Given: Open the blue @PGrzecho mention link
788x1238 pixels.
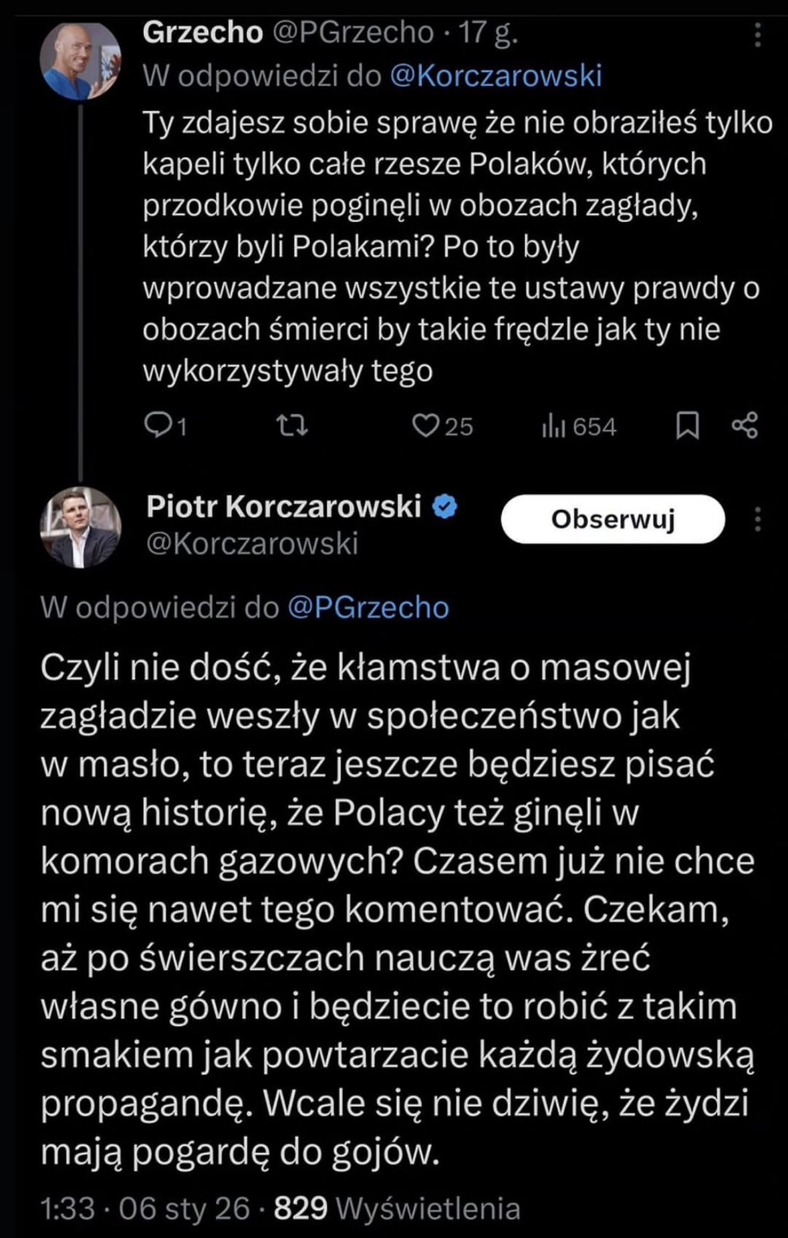Looking at the screenshot, I should click(x=368, y=608).
